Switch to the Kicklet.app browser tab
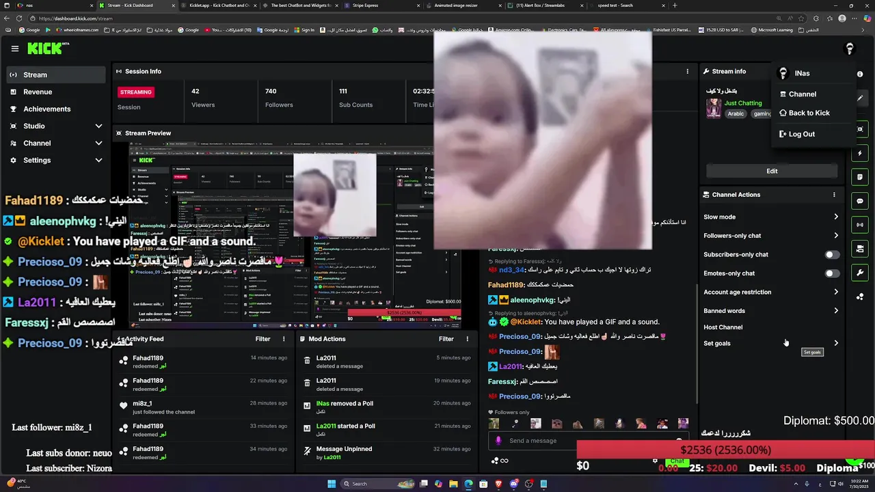875x492 pixels. pyautogui.click(x=218, y=5)
